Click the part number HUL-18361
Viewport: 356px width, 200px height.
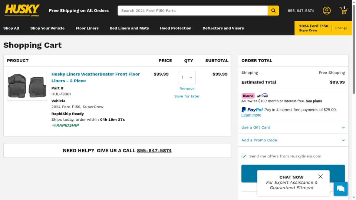tap(61, 94)
